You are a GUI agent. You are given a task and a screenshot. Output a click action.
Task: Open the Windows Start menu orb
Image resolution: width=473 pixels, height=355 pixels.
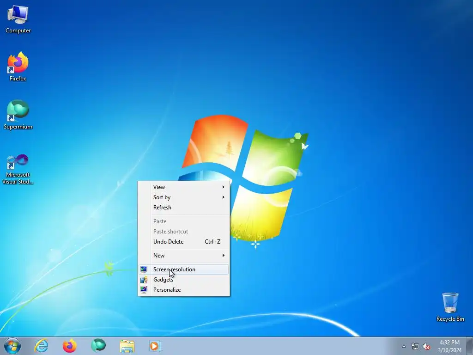(12, 346)
